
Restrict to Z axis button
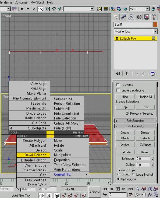(x=34, y=9)
